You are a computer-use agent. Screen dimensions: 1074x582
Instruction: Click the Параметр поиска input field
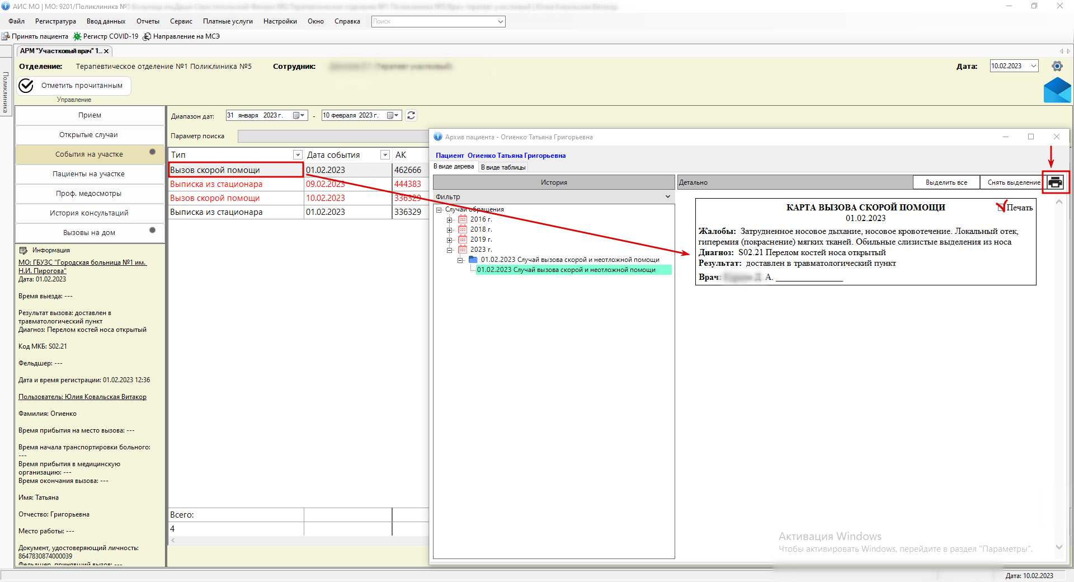[333, 136]
